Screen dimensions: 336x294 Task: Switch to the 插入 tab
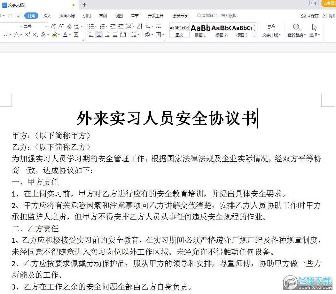(47, 16)
